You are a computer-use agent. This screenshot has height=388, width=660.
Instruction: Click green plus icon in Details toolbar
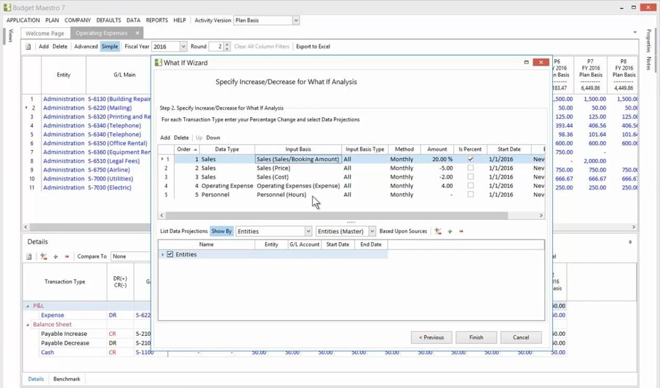click(x=55, y=257)
